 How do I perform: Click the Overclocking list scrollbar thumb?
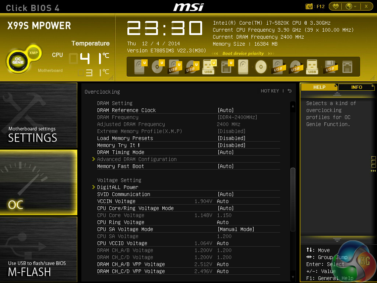coord(293,199)
